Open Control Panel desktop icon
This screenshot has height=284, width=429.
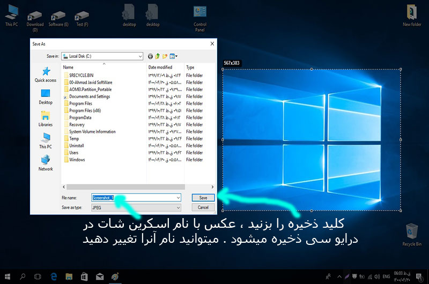pyautogui.click(x=200, y=19)
